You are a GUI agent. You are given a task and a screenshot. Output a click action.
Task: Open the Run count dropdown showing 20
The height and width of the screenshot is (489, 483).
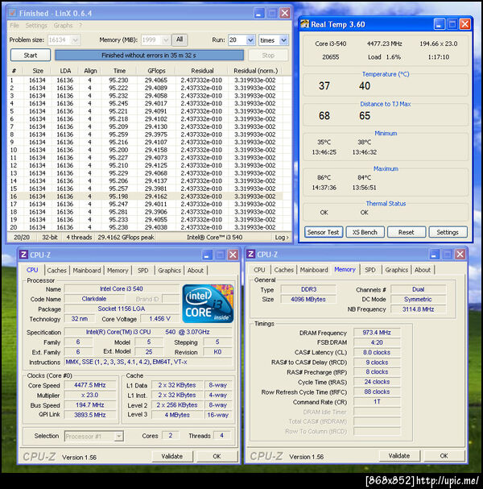pos(250,40)
